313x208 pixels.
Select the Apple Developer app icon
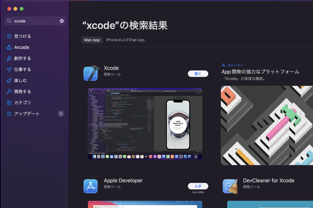tap(91, 186)
